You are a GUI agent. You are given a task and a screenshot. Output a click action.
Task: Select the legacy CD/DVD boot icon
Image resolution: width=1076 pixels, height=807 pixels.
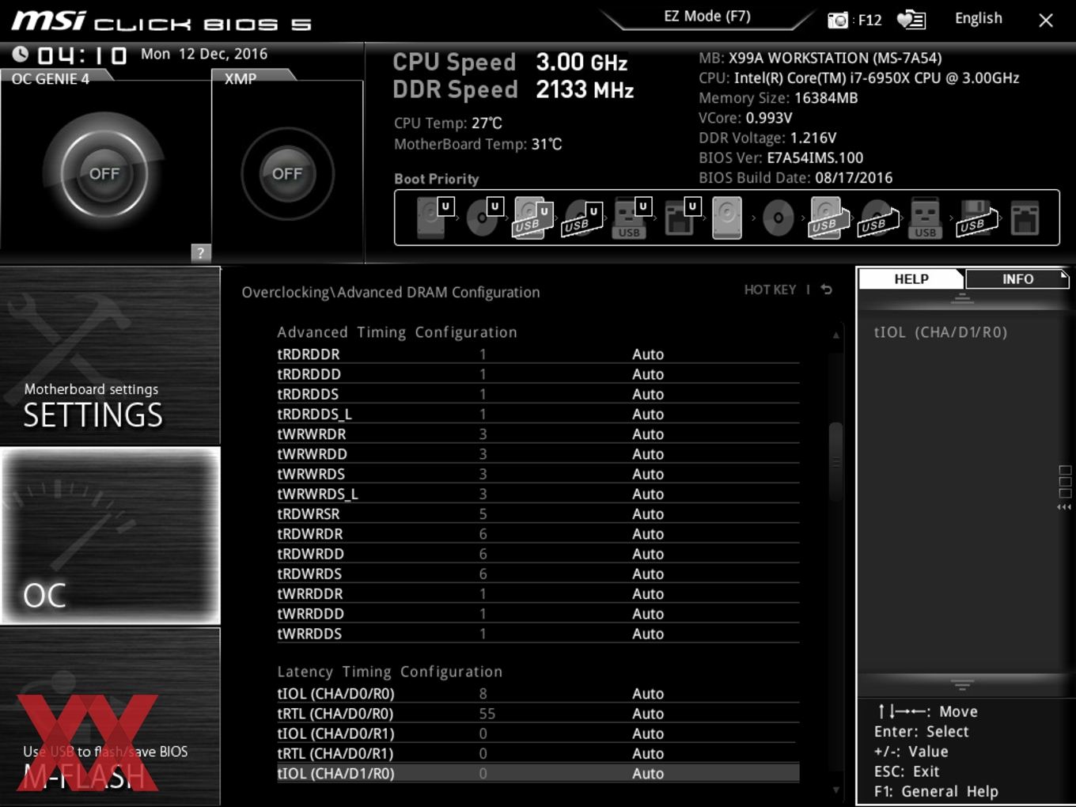pos(778,218)
